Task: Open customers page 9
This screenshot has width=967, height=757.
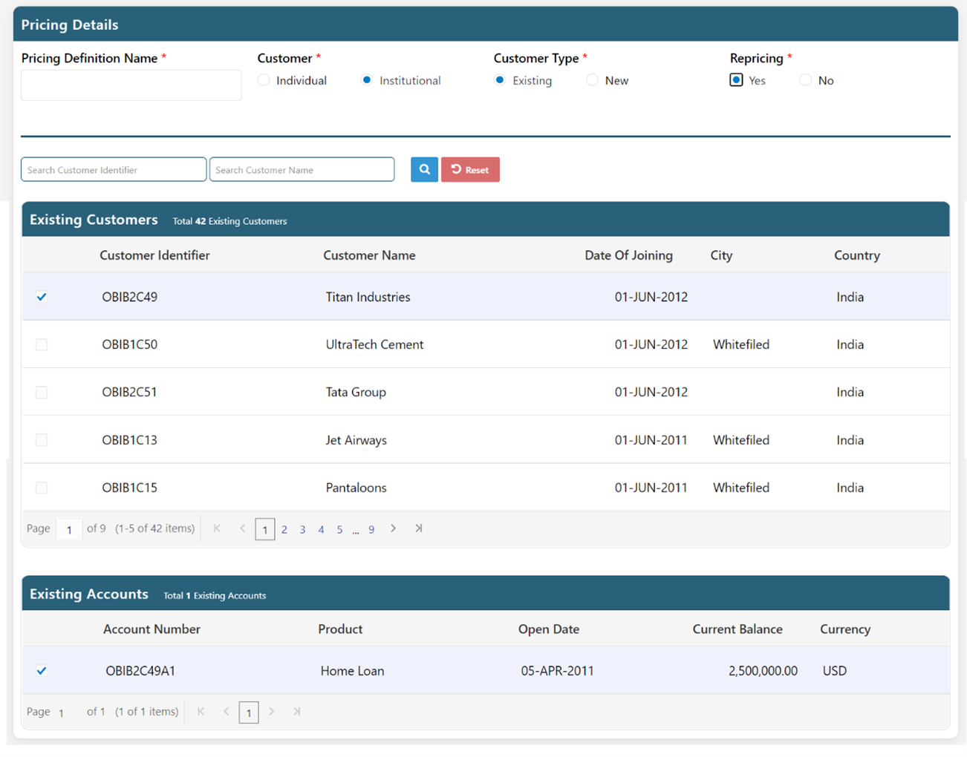Action: [x=371, y=529]
